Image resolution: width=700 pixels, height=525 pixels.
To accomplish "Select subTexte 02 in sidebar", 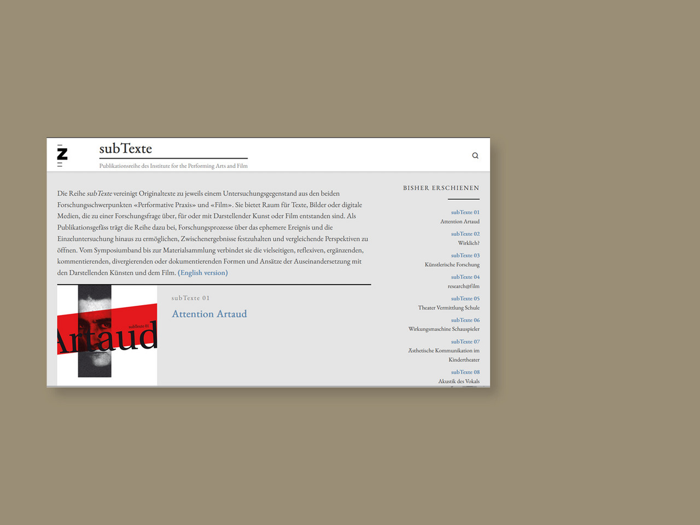I will [465, 234].
